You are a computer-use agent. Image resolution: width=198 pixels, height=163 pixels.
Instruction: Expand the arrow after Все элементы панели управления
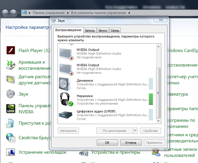point(129,13)
